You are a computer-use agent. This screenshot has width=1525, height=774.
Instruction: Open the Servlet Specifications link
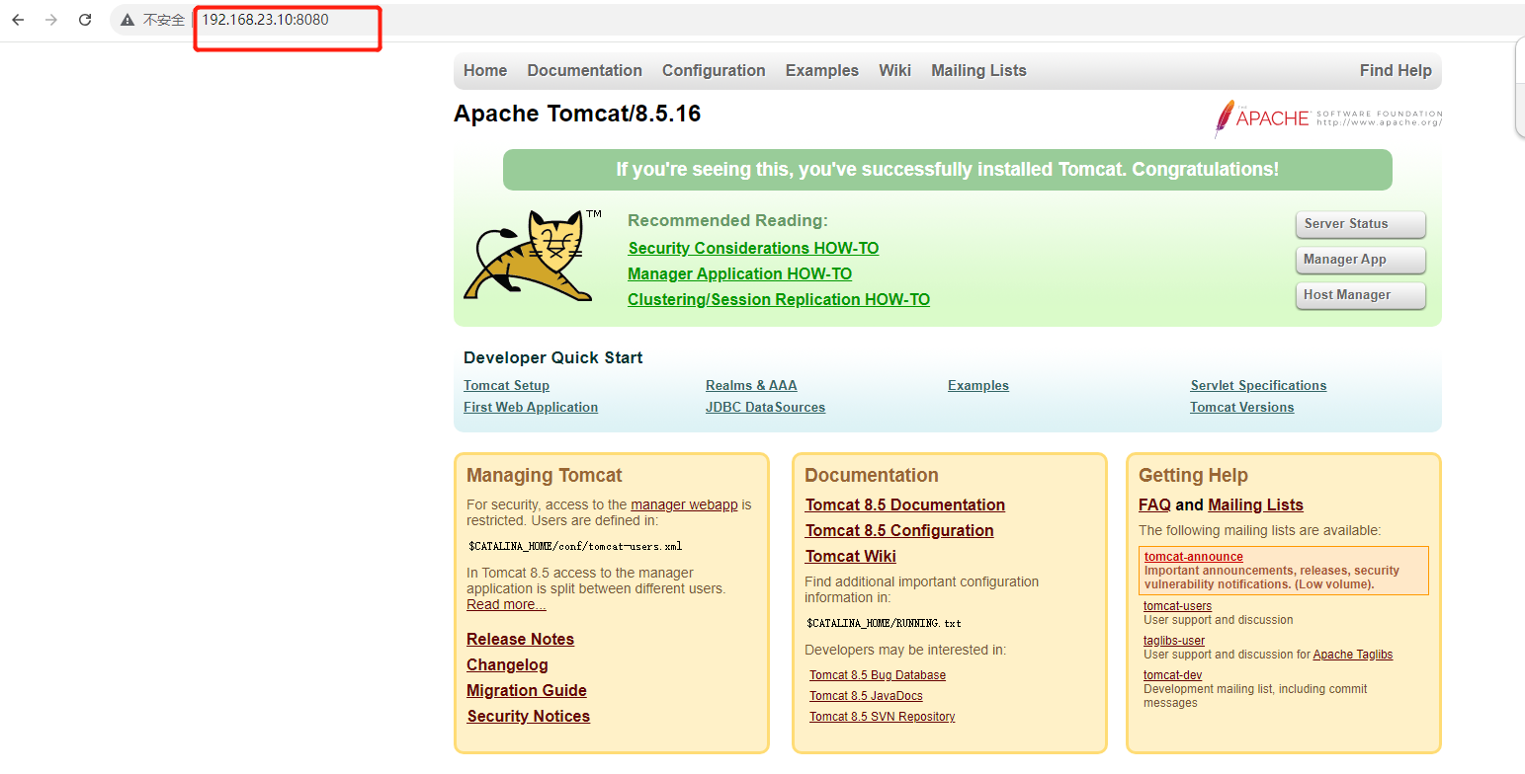[1258, 386]
